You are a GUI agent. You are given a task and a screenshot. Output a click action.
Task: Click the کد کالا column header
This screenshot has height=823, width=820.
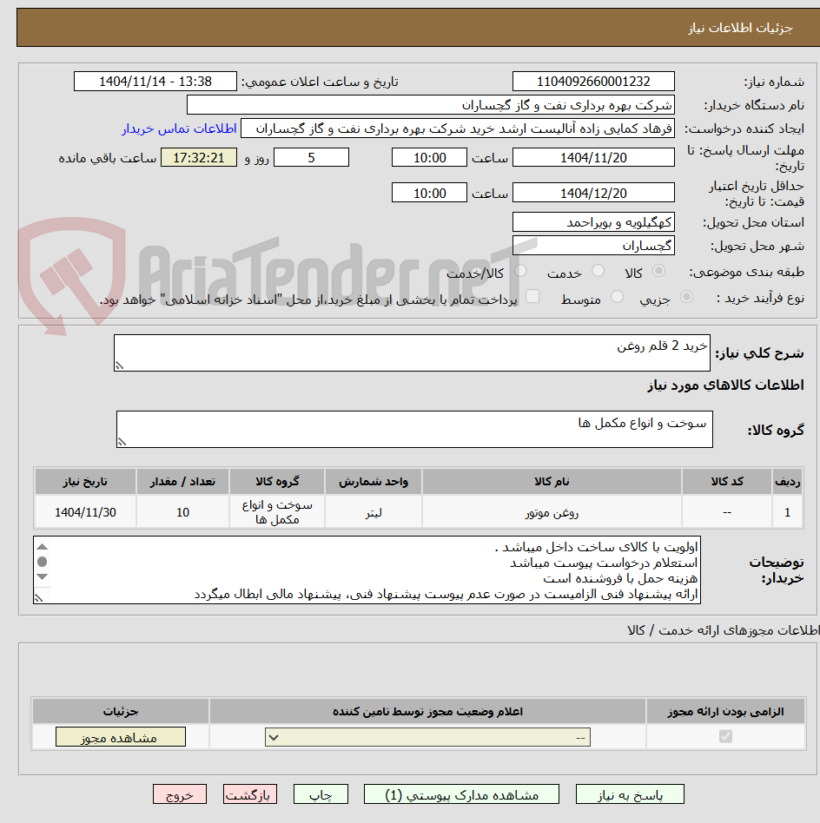coord(727,481)
